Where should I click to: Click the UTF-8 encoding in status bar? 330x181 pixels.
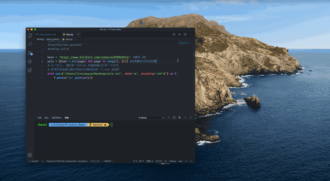158,161
